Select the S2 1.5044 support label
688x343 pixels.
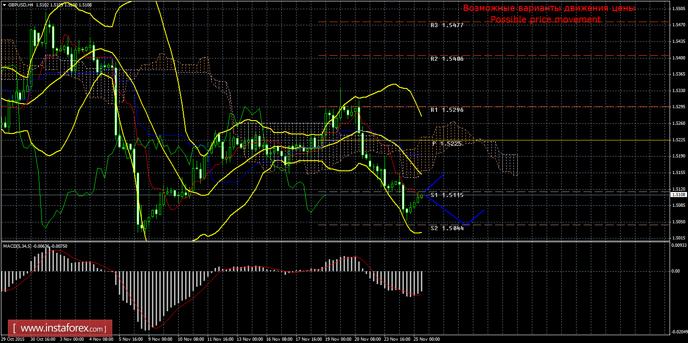tap(447, 228)
